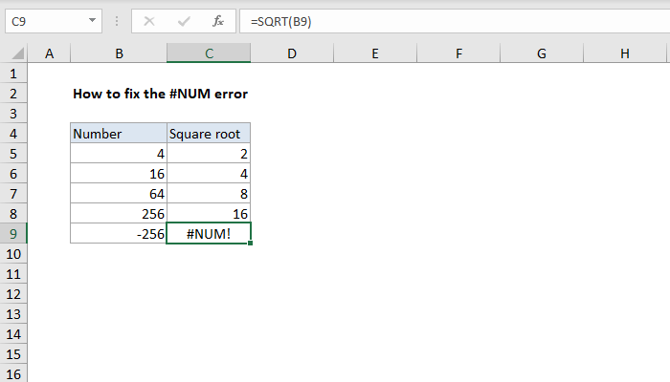Select row 9 header
670x382 pixels.
12,234
